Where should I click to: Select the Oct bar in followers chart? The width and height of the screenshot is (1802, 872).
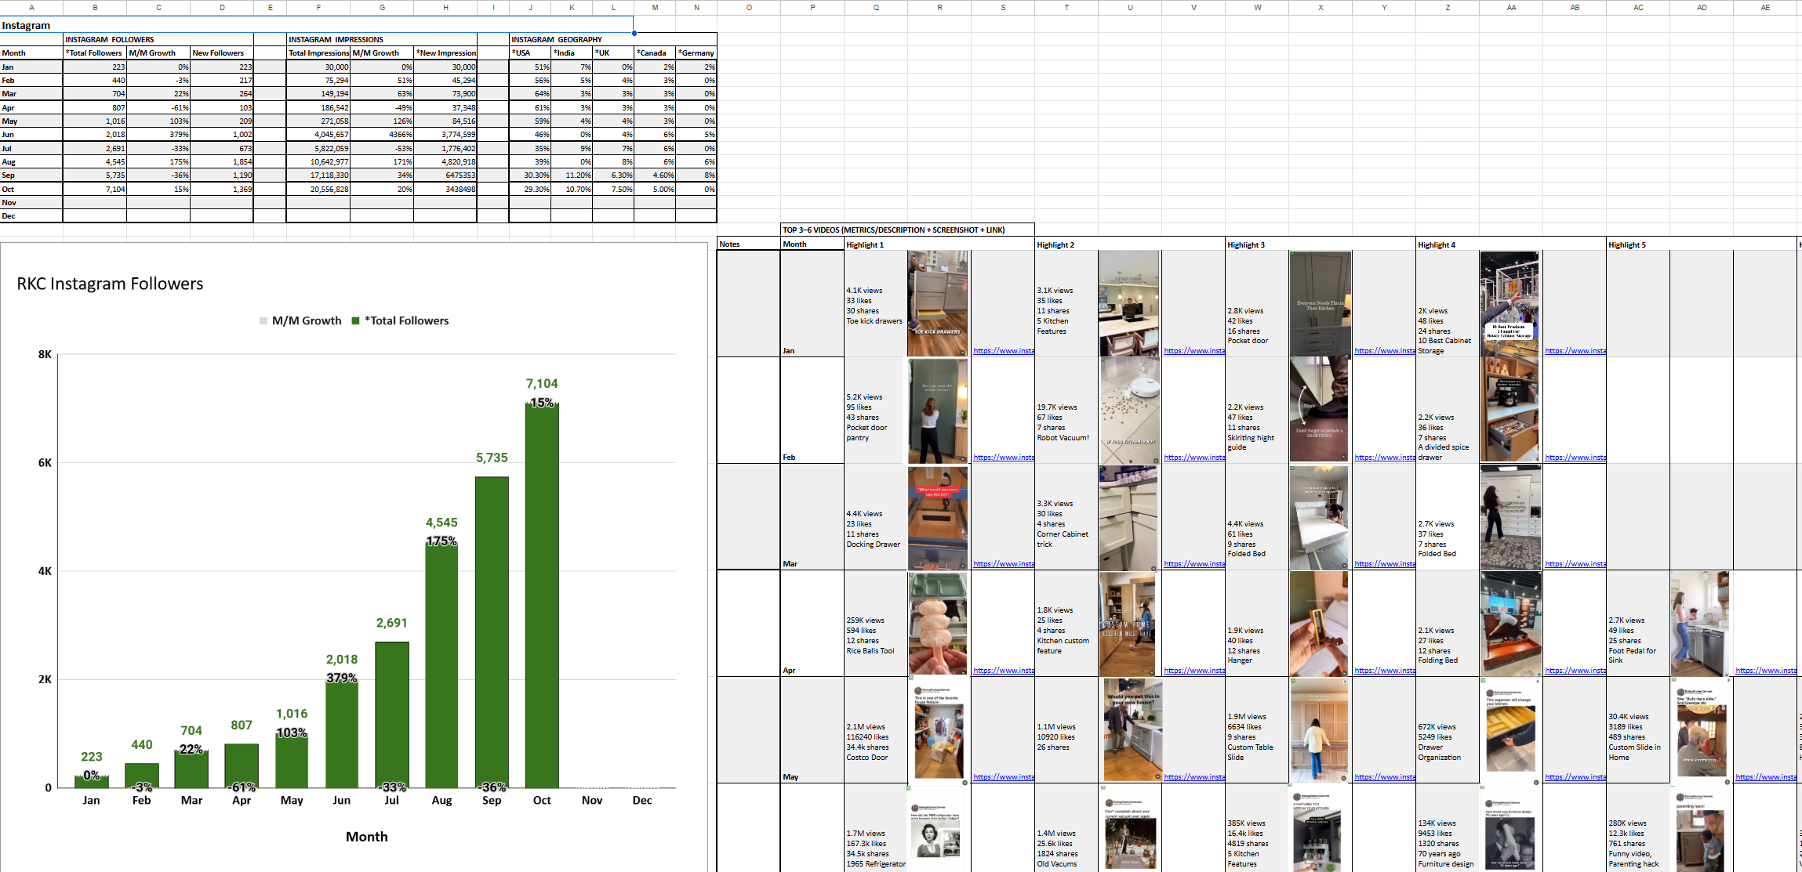click(x=542, y=595)
